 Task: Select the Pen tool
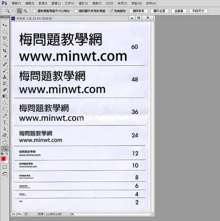click(5, 116)
